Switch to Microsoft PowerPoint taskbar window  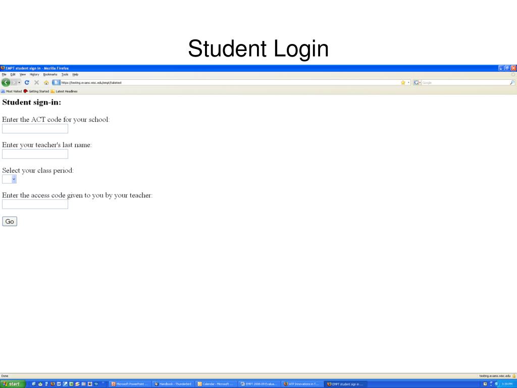130,384
